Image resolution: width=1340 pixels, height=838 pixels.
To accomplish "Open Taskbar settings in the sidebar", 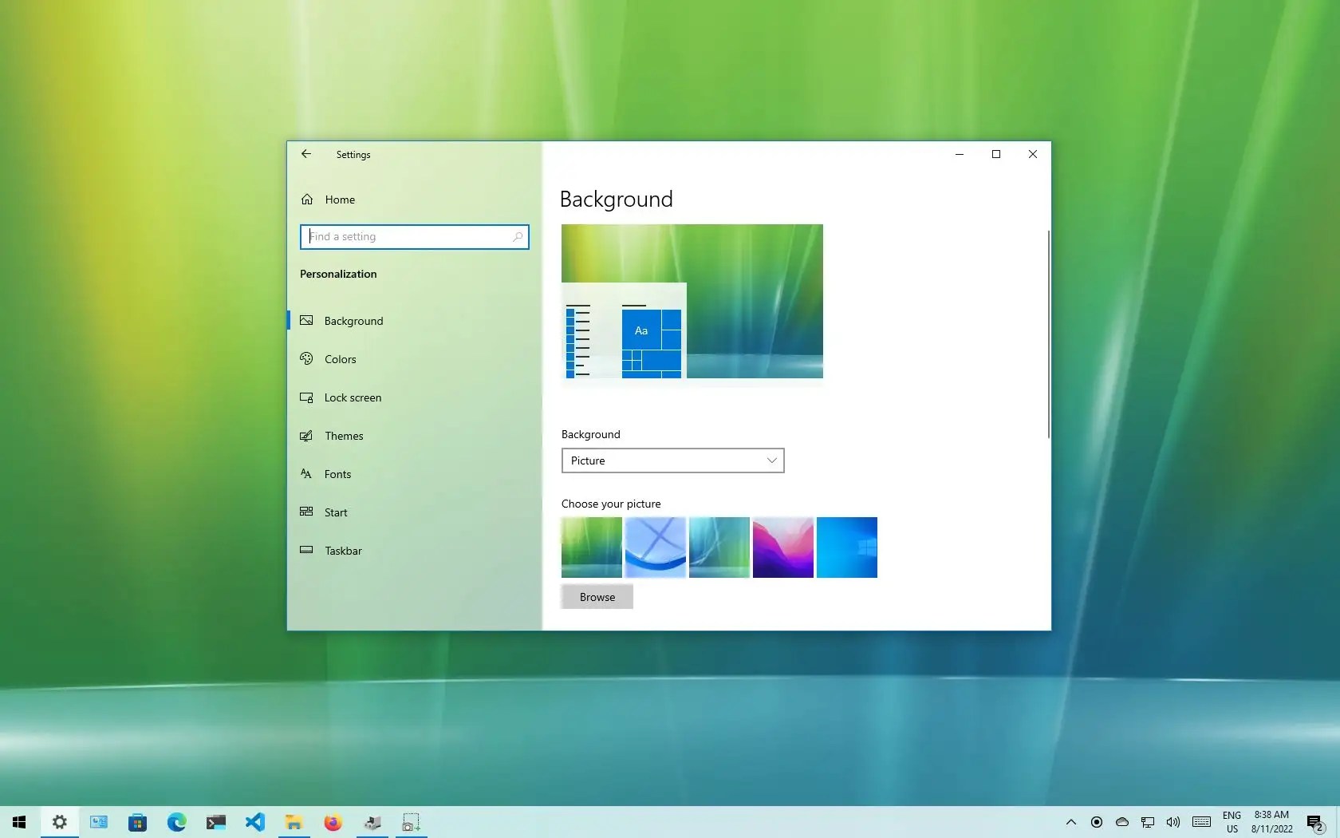I will [x=343, y=550].
